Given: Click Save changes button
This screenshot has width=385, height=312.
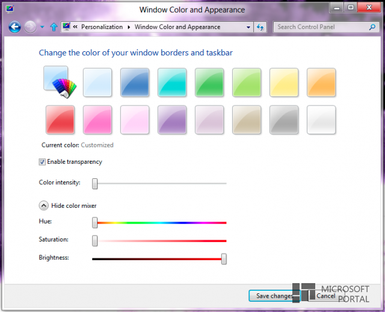Looking at the screenshot, I should 274,296.
